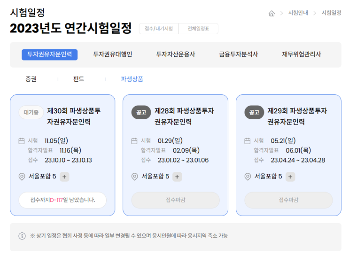Click the home icon in the breadcrumb

coord(271,13)
